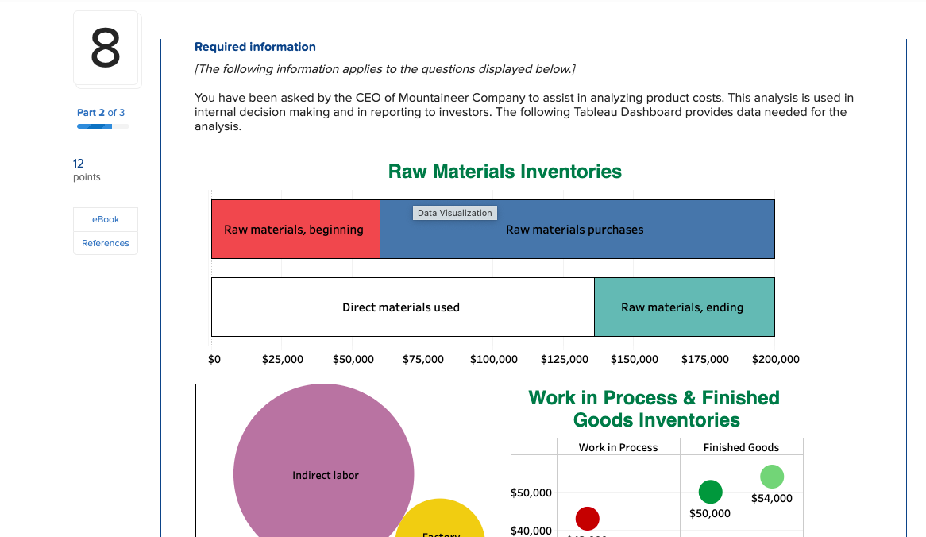This screenshot has width=926, height=537.
Task: Click the Work in Process & Finished Goods Inventories title
Action: (x=654, y=409)
